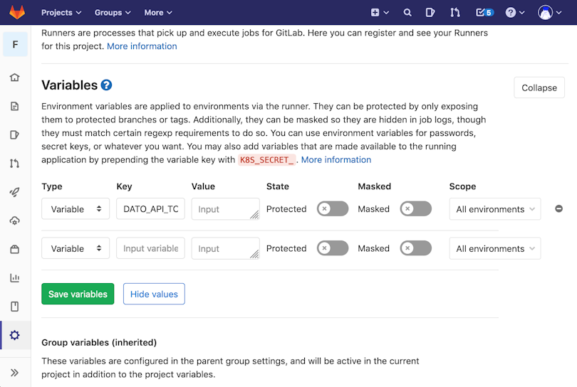Remove the DATO_API variable row
Screen dimensions: 577x387
tap(558, 208)
